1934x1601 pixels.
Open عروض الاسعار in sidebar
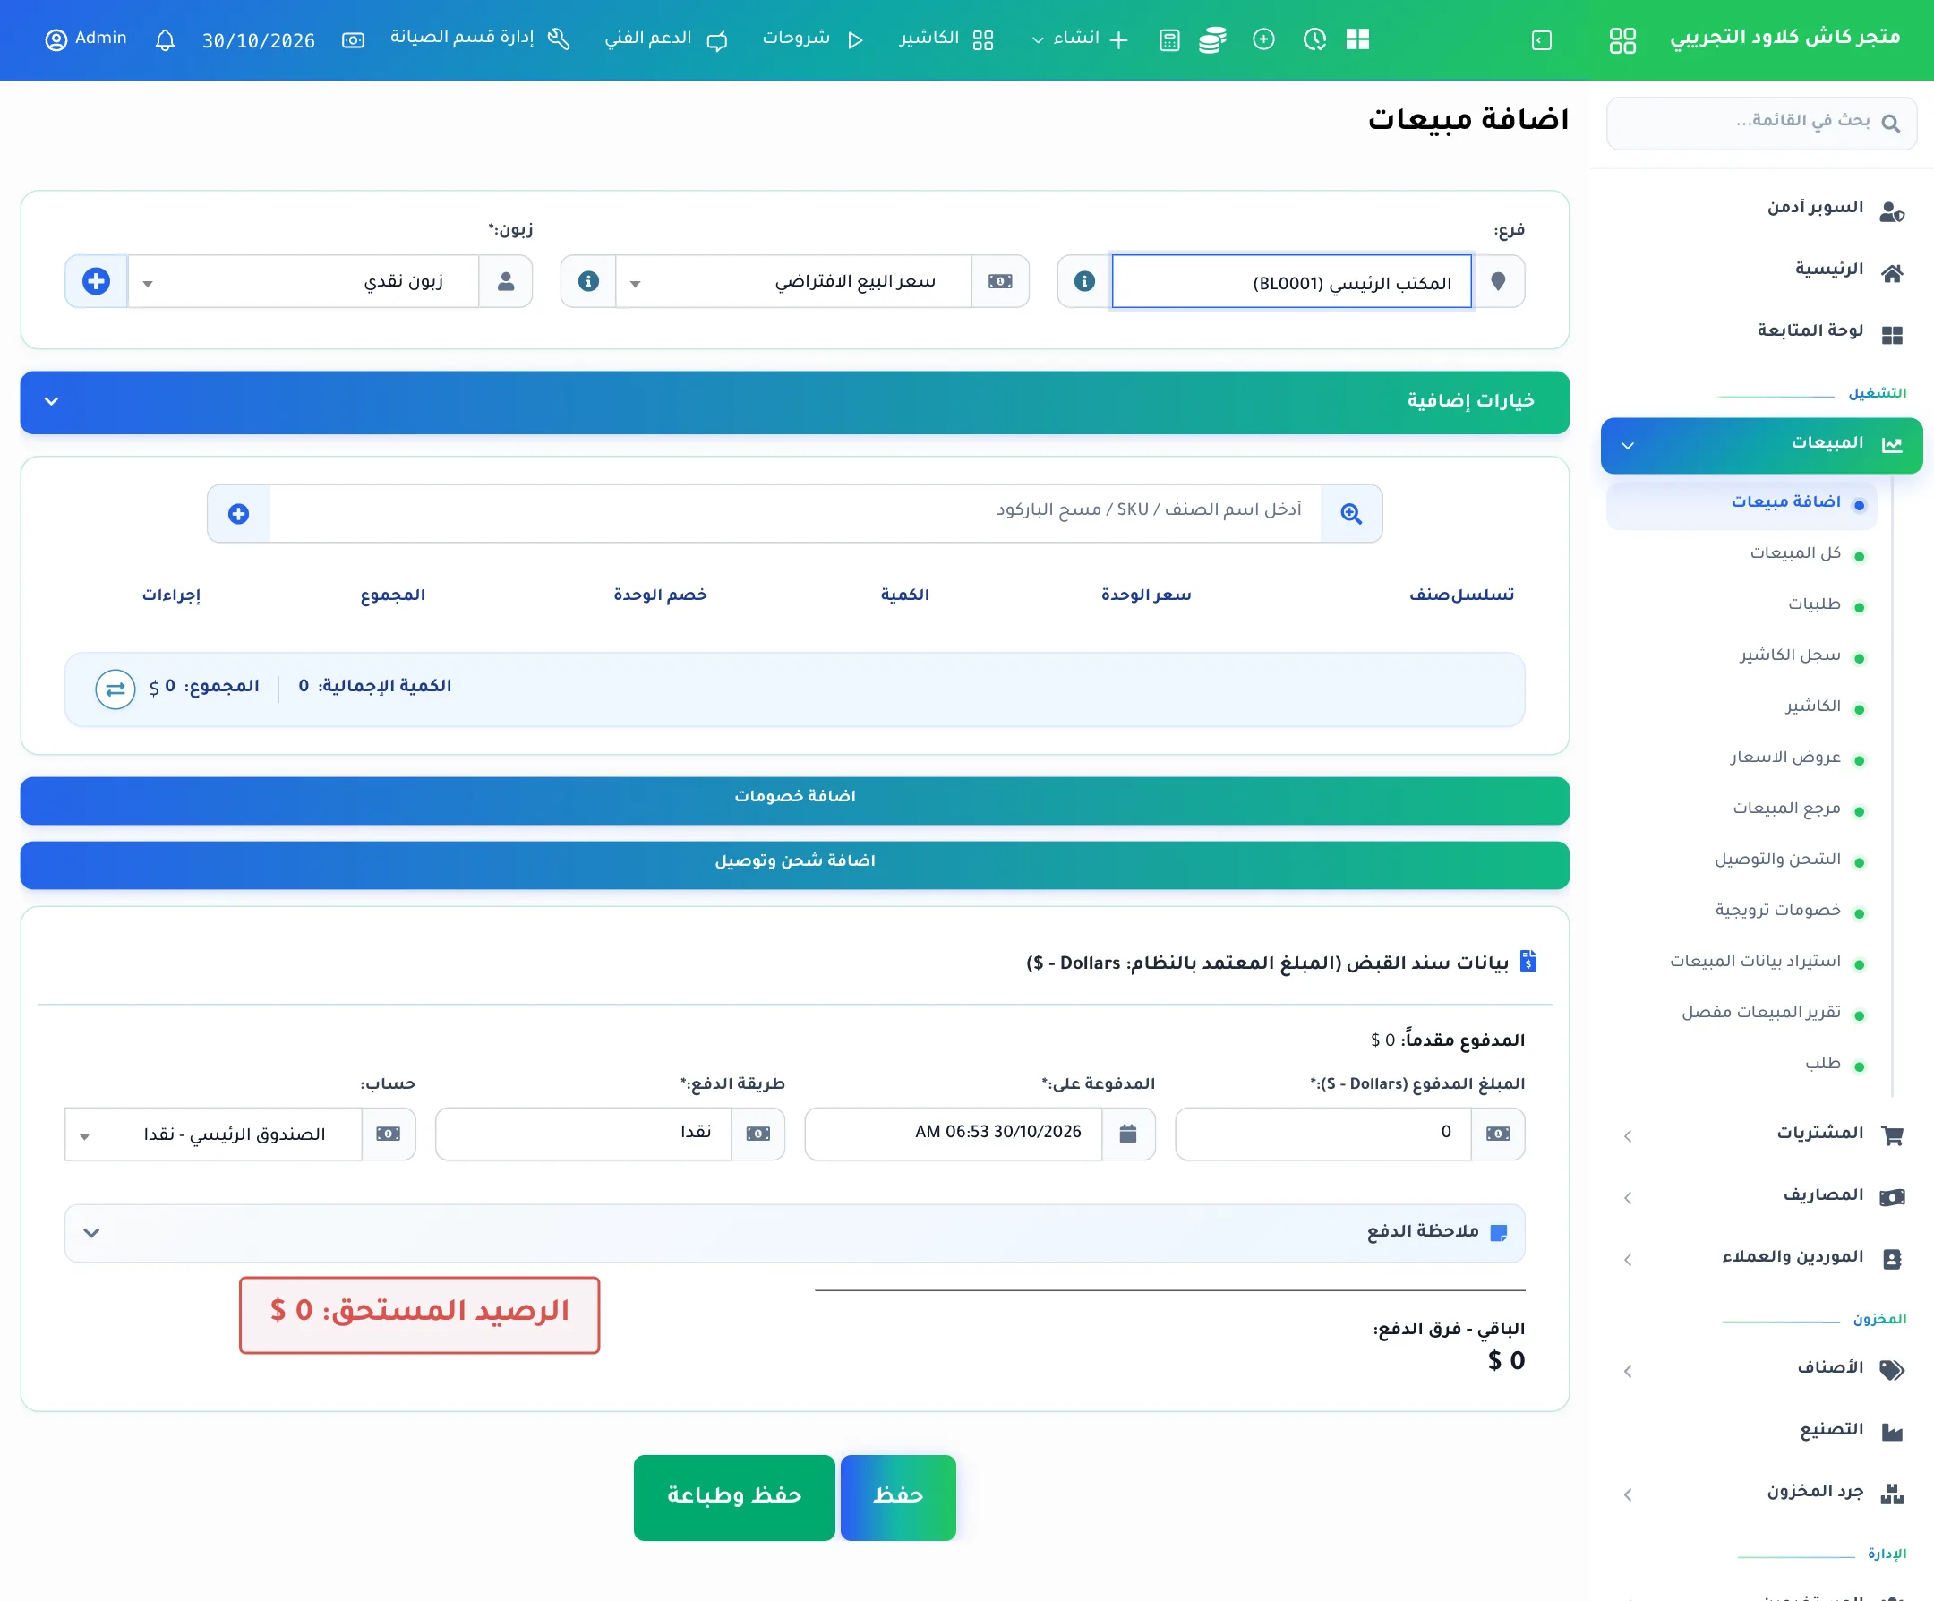coord(1784,758)
